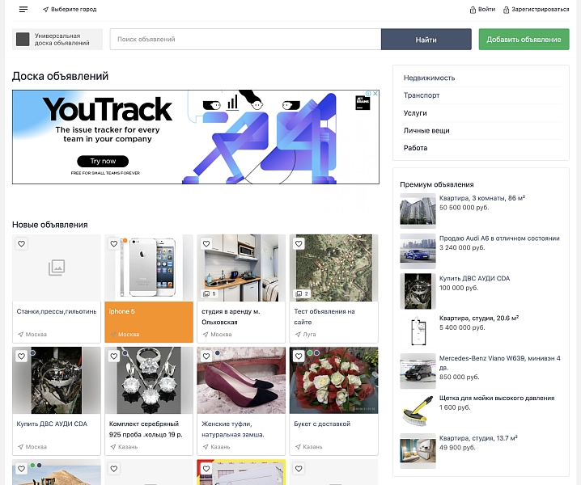
Task: Click the site logo square icon
Action: 23,40
